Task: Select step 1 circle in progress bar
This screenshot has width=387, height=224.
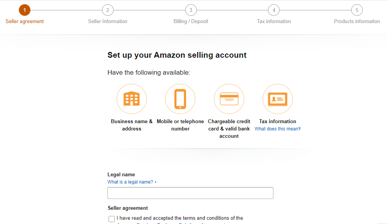Action: [25, 10]
